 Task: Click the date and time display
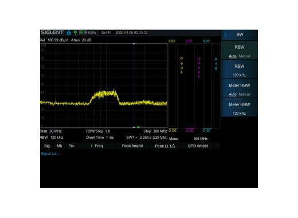click(x=131, y=33)
